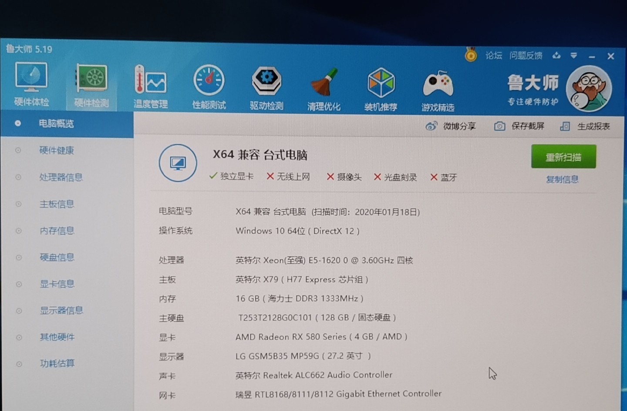Click the share arrow icon in titlebar
The width and height of the screenshot is (627, 411).
[x=556, y=56]
